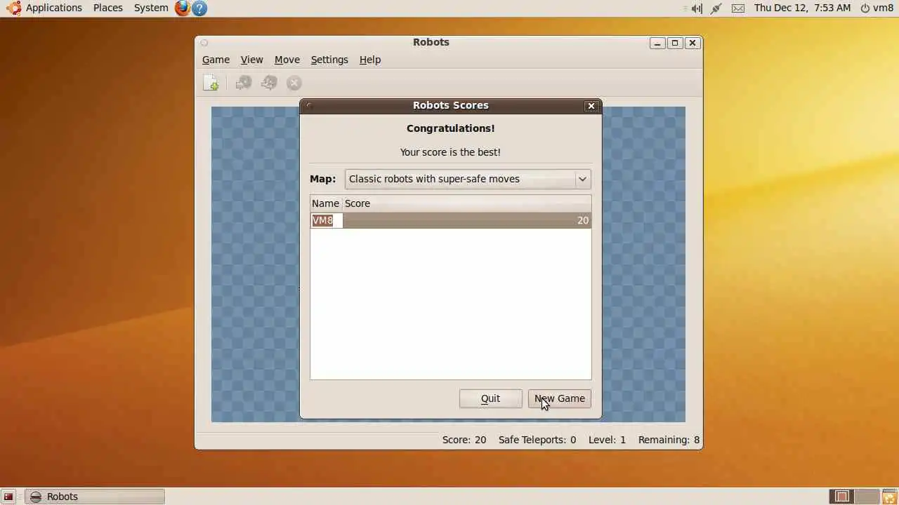The height and width of the screenshot is (505, 899).
Task: Click the Ubuntu logo beside Applications
Action: tap(13, 8)
